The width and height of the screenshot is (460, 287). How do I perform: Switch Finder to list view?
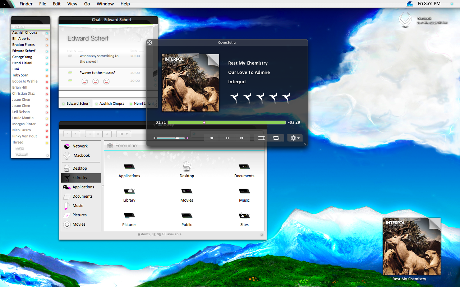(98, 134)
